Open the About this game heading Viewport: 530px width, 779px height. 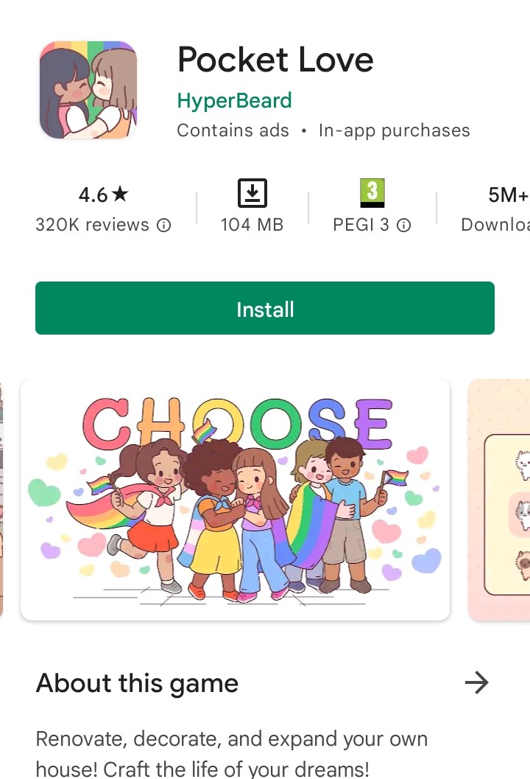click(x=138, y=683)
